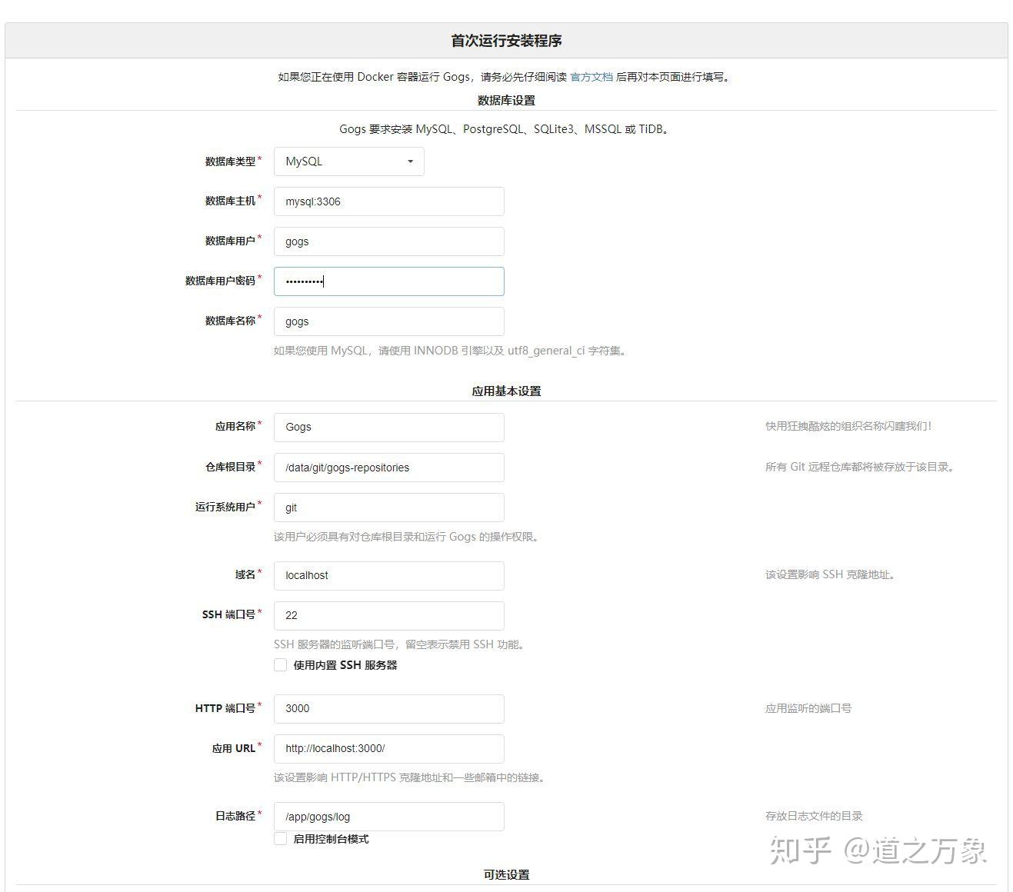Click hint 该设置影响 HTTP/HTTPS 克隆地址

click(x=411, y=777)
